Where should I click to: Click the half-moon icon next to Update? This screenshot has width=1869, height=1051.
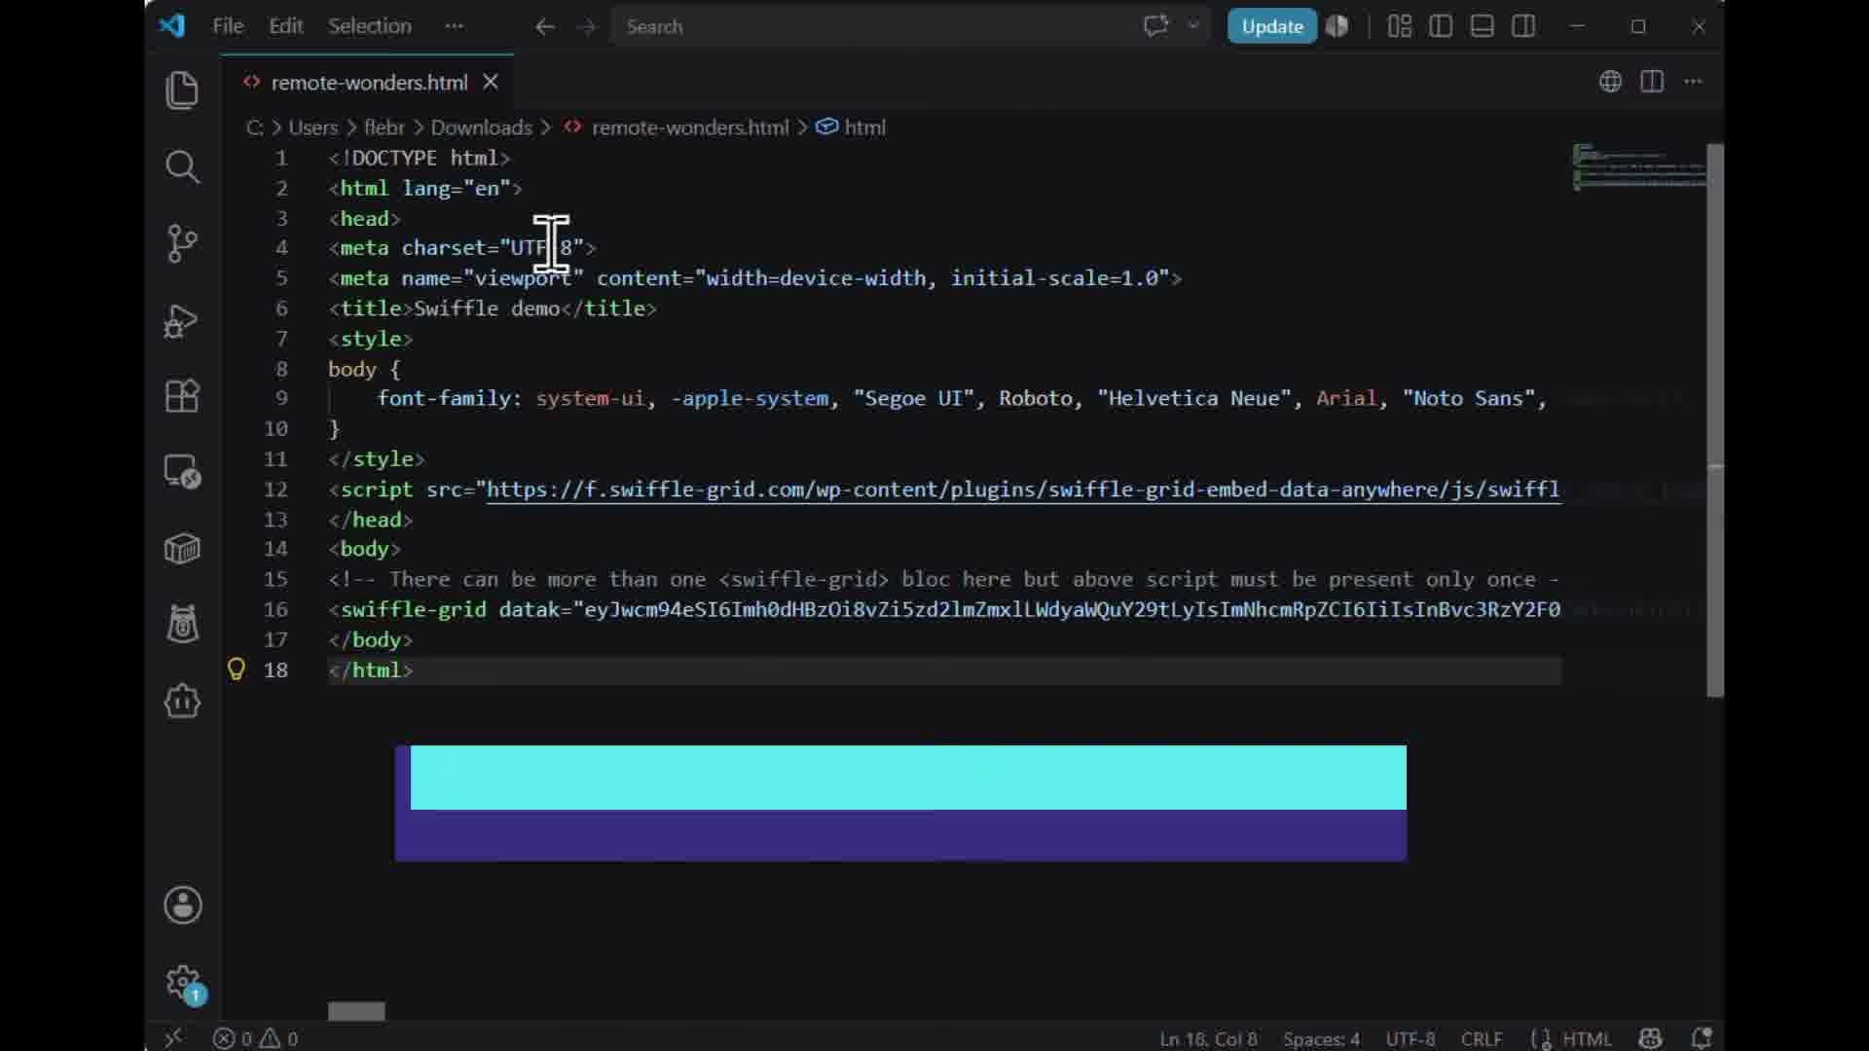1338,26
